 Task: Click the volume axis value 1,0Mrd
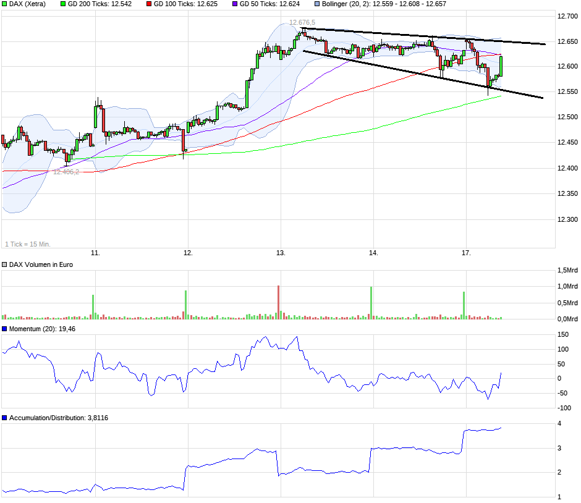tap(567, 286)
